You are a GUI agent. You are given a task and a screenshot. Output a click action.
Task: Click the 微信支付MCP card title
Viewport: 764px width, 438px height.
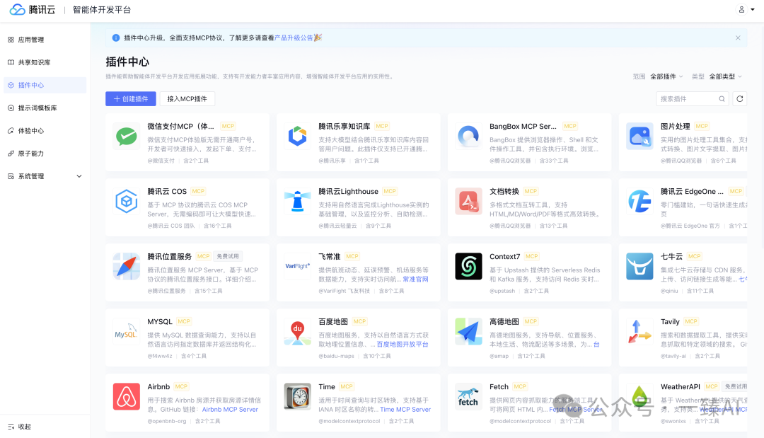pos(181,126)
